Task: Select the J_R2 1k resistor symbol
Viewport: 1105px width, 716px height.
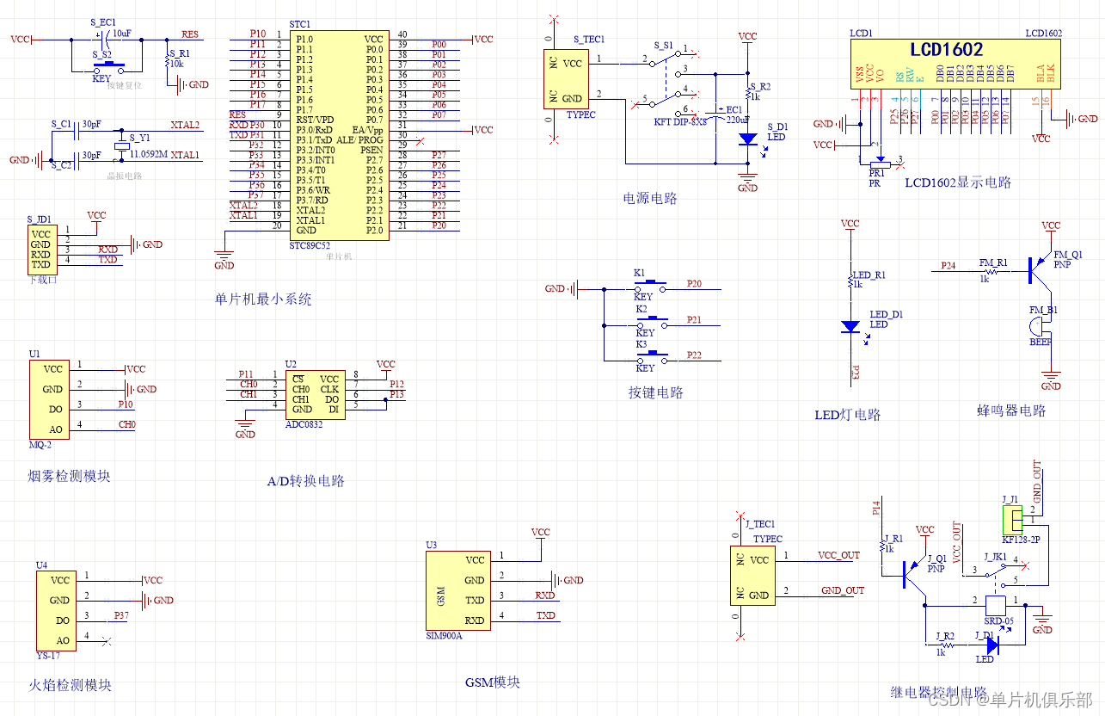Action: tap(946, 644)
